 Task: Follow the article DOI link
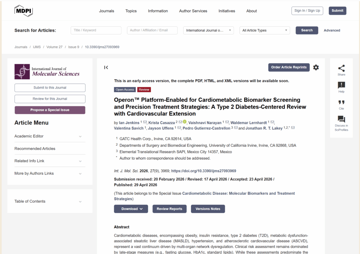coord(204,171)
